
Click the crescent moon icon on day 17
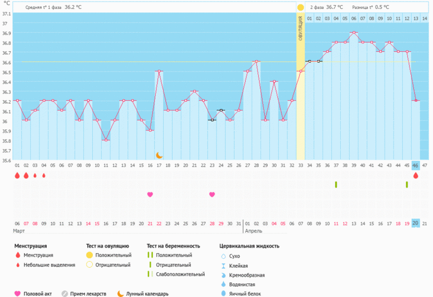[159, 155]
